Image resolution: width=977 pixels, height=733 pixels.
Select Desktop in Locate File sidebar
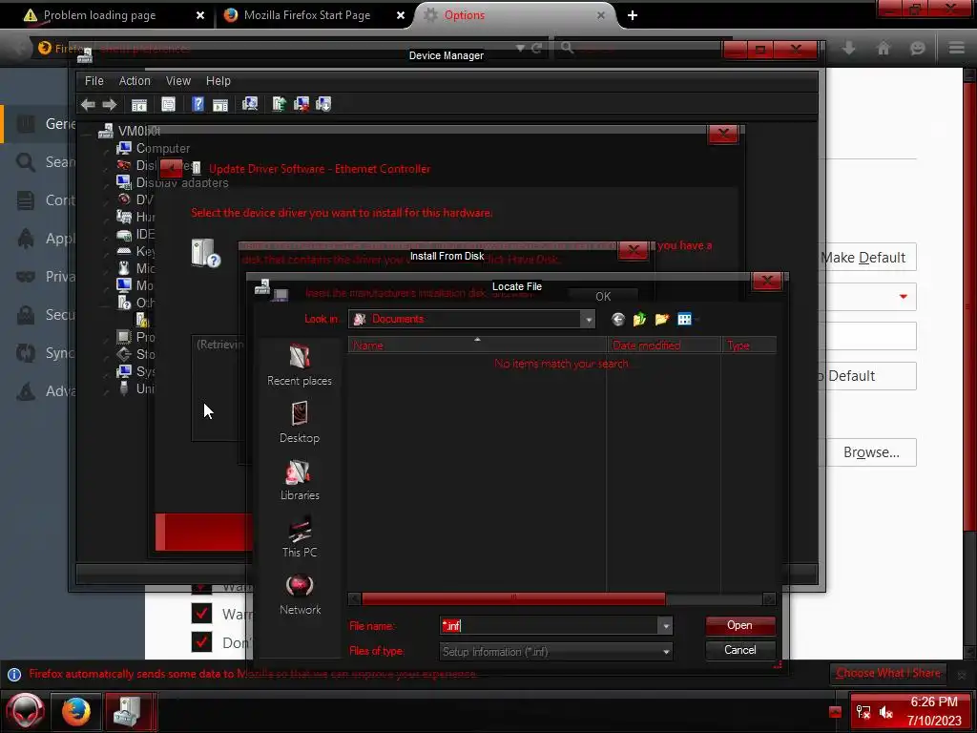(300, 422)
